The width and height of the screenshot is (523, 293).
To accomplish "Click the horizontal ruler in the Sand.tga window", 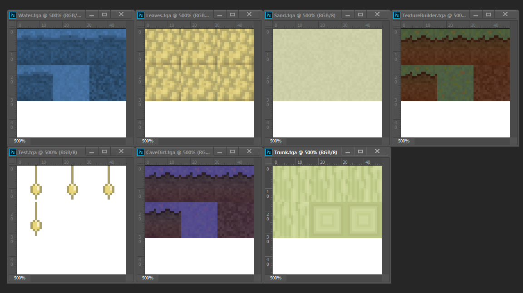I will tap(327, 25).
